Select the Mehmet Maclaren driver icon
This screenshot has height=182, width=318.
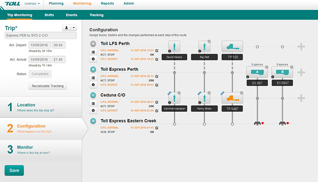174,98
